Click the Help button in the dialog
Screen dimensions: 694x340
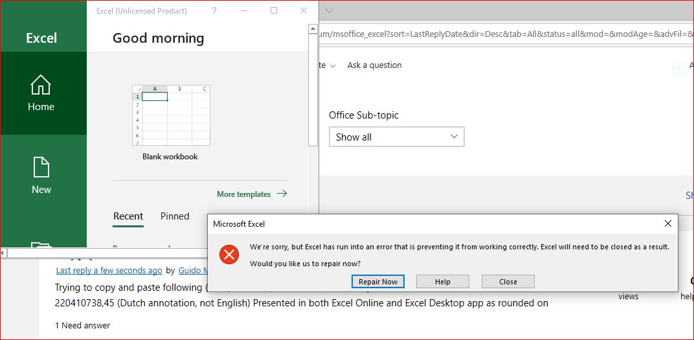(x=443, y=282)
